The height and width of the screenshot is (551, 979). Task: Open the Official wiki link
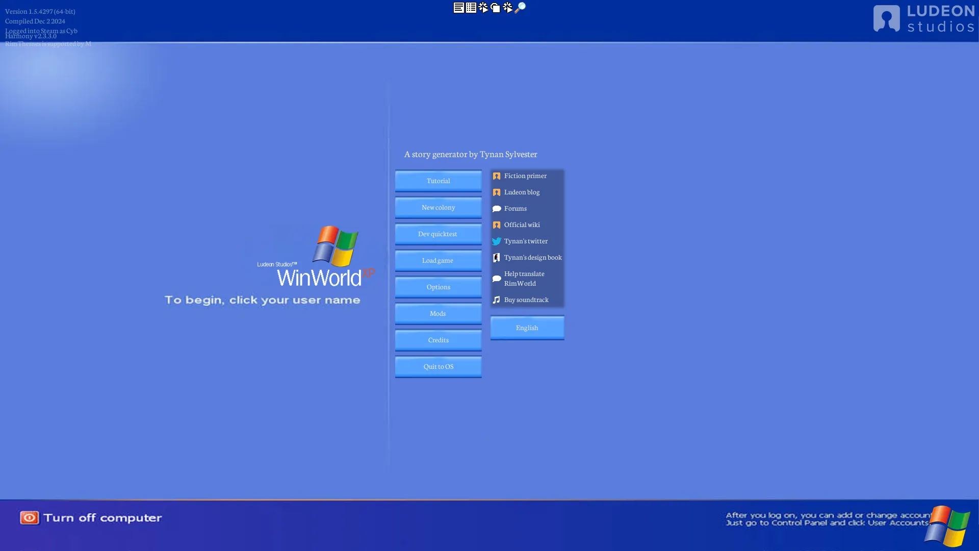522,225
